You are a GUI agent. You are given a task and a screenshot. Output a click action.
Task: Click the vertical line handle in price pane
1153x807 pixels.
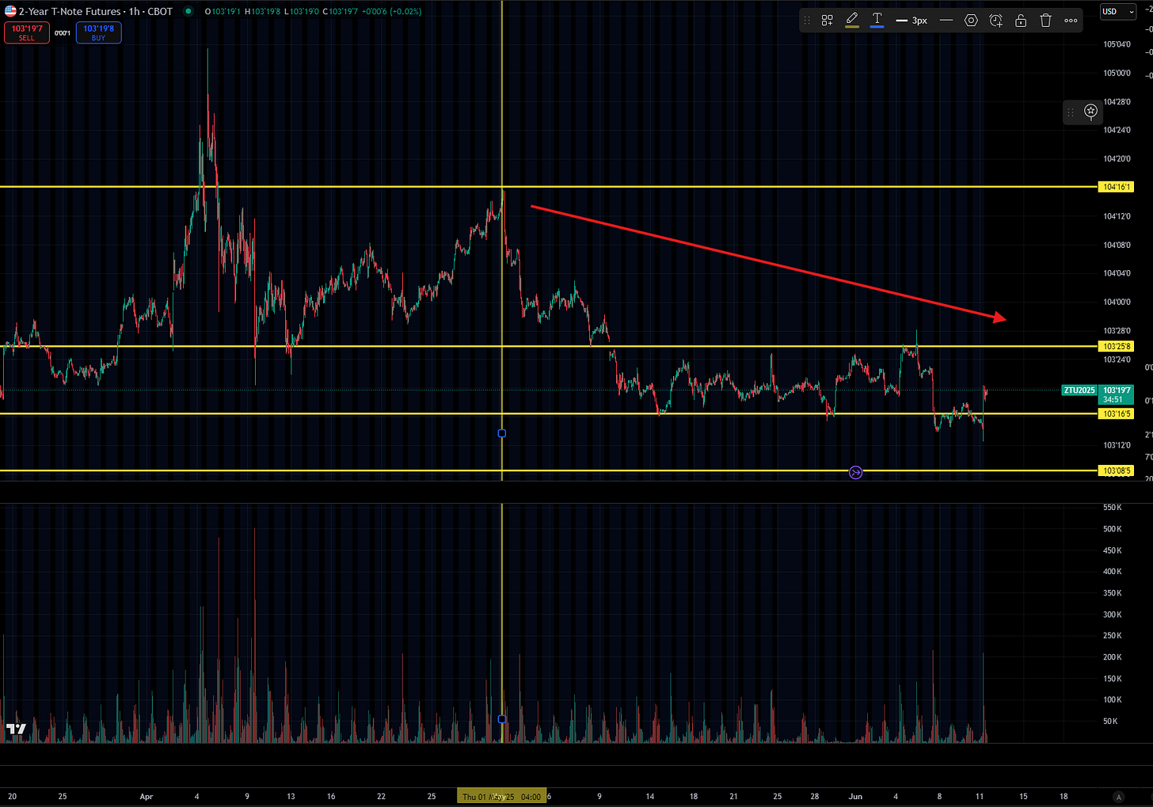[501, 433]
